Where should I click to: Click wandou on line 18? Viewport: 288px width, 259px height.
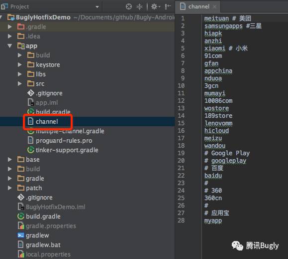coord(215,146)
